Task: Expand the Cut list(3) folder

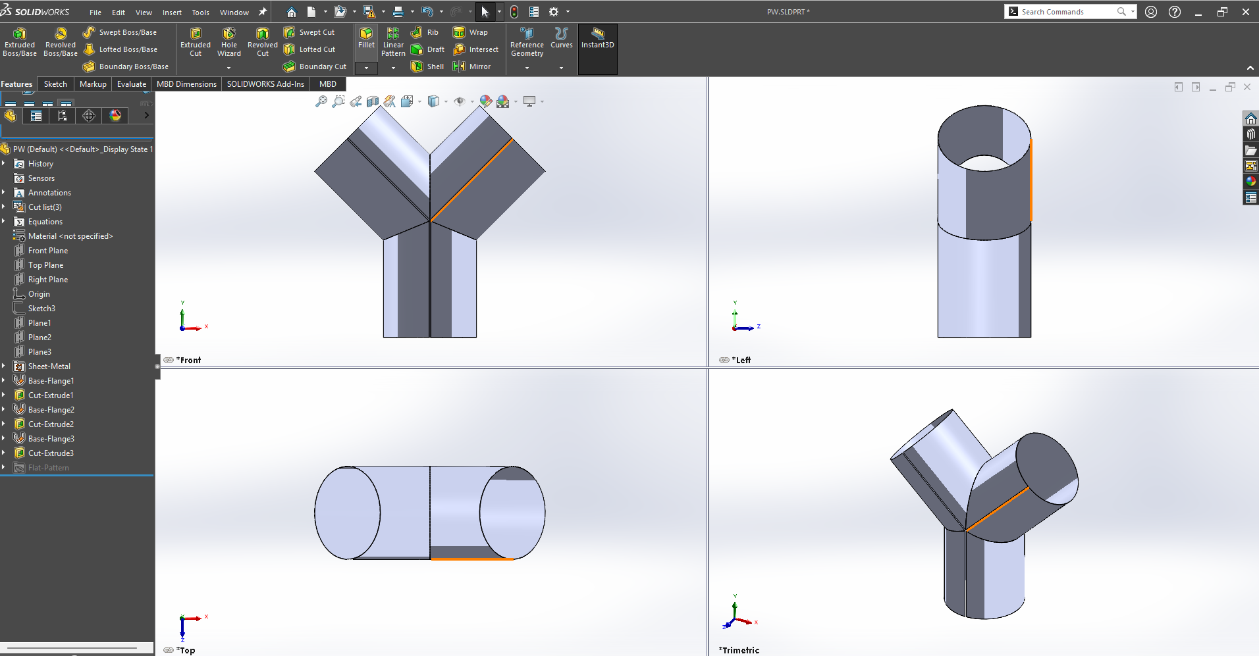Action: [4, 207]
